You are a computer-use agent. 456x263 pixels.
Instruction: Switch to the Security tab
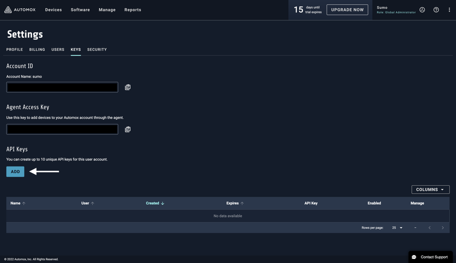point(97,50)
